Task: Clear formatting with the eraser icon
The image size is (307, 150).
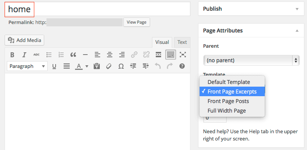Action: click(109, 66)
